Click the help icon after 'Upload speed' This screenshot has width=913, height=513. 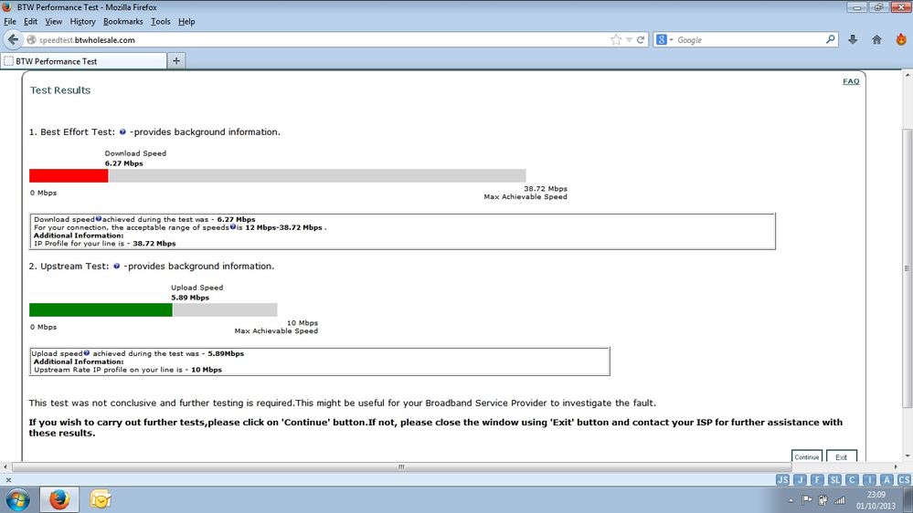click(86, 352)
